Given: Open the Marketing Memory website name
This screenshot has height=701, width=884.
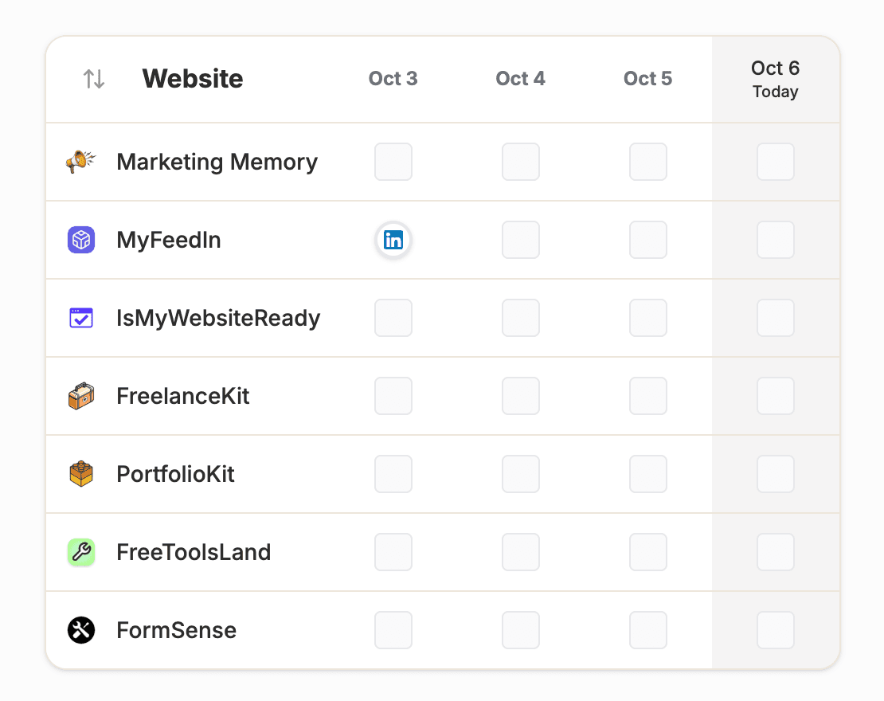Looking at the screenshot, I should (x=217, y=162).
